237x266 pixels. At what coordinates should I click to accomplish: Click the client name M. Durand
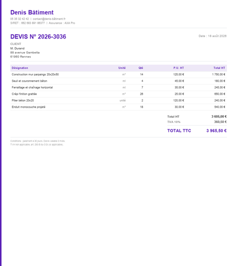[17, 48]
